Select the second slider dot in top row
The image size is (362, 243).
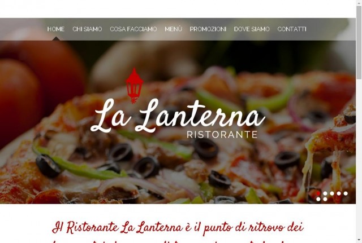(x=325, y=193)
